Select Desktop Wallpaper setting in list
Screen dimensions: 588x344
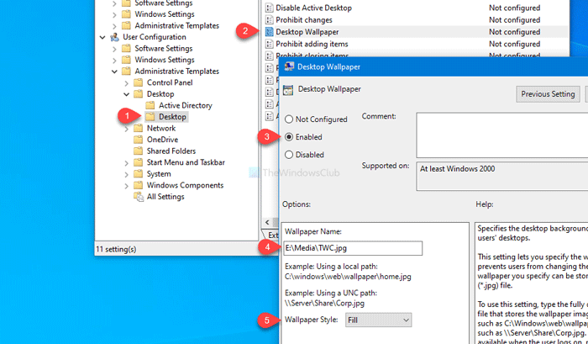(307, 32)
